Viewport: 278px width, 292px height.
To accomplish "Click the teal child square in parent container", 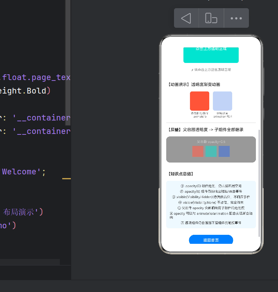I will tap(211, 151).
